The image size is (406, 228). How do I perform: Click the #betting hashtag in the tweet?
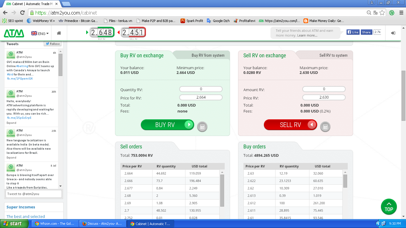pos(22,66)
